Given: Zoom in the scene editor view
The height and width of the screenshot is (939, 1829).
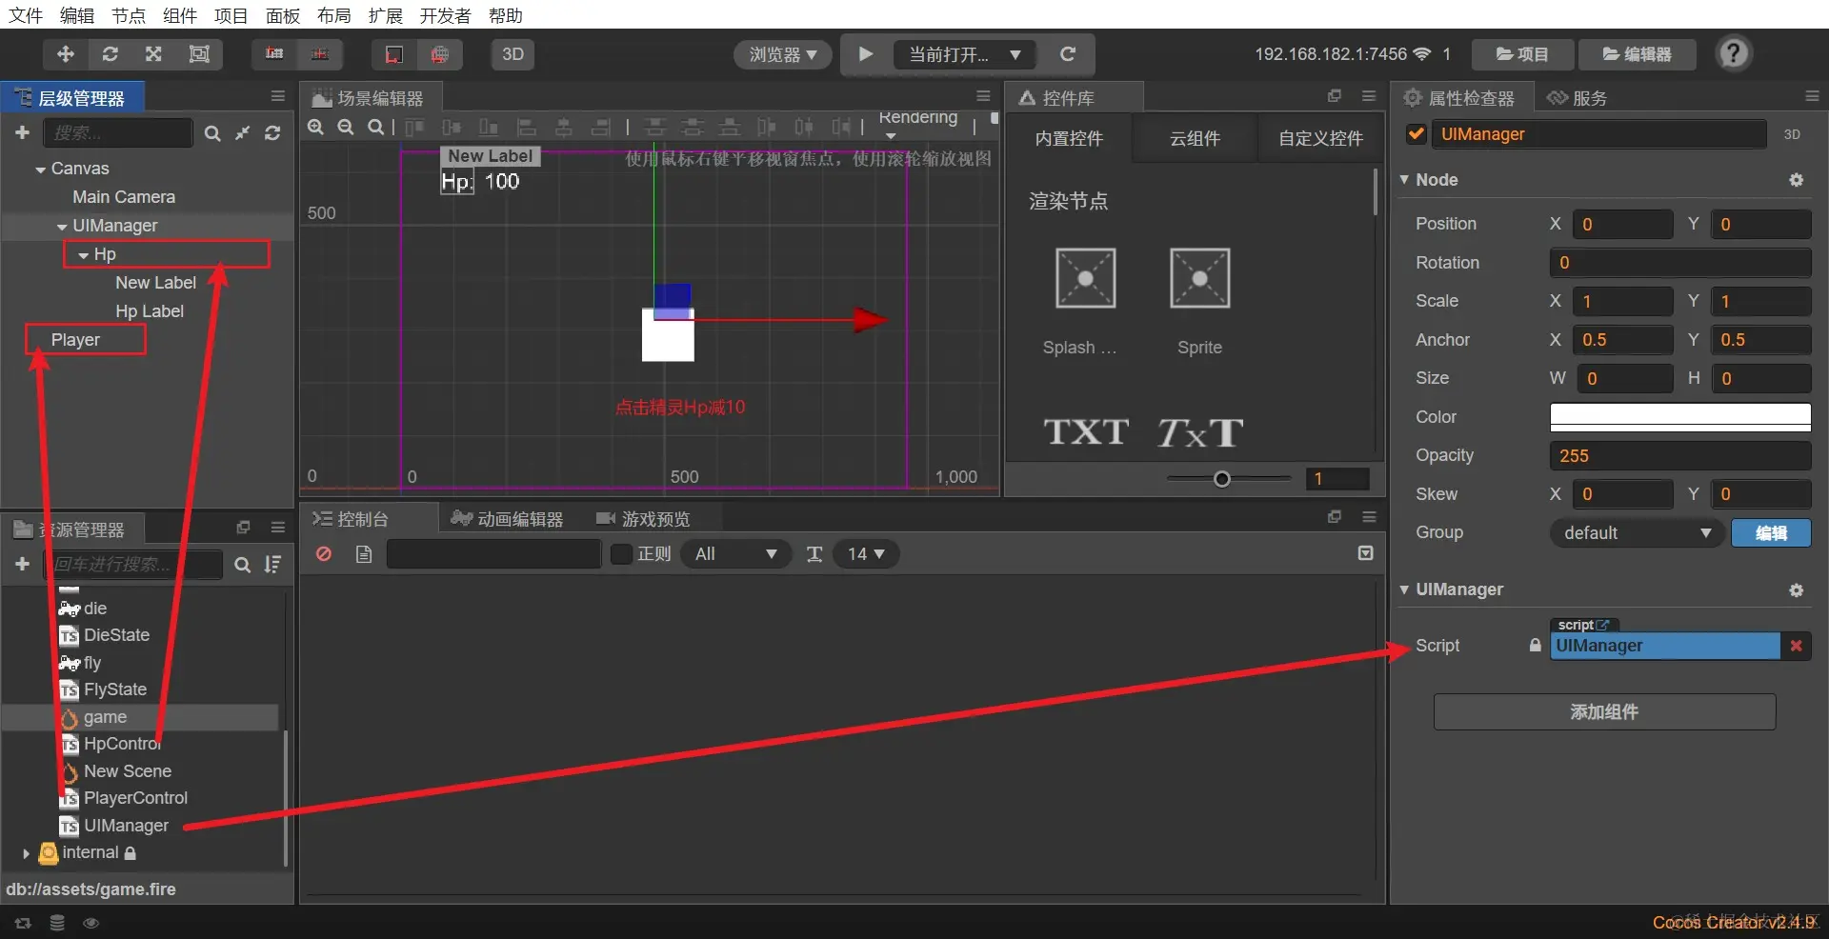Looking at the screenshot, I should click(316, 127).
